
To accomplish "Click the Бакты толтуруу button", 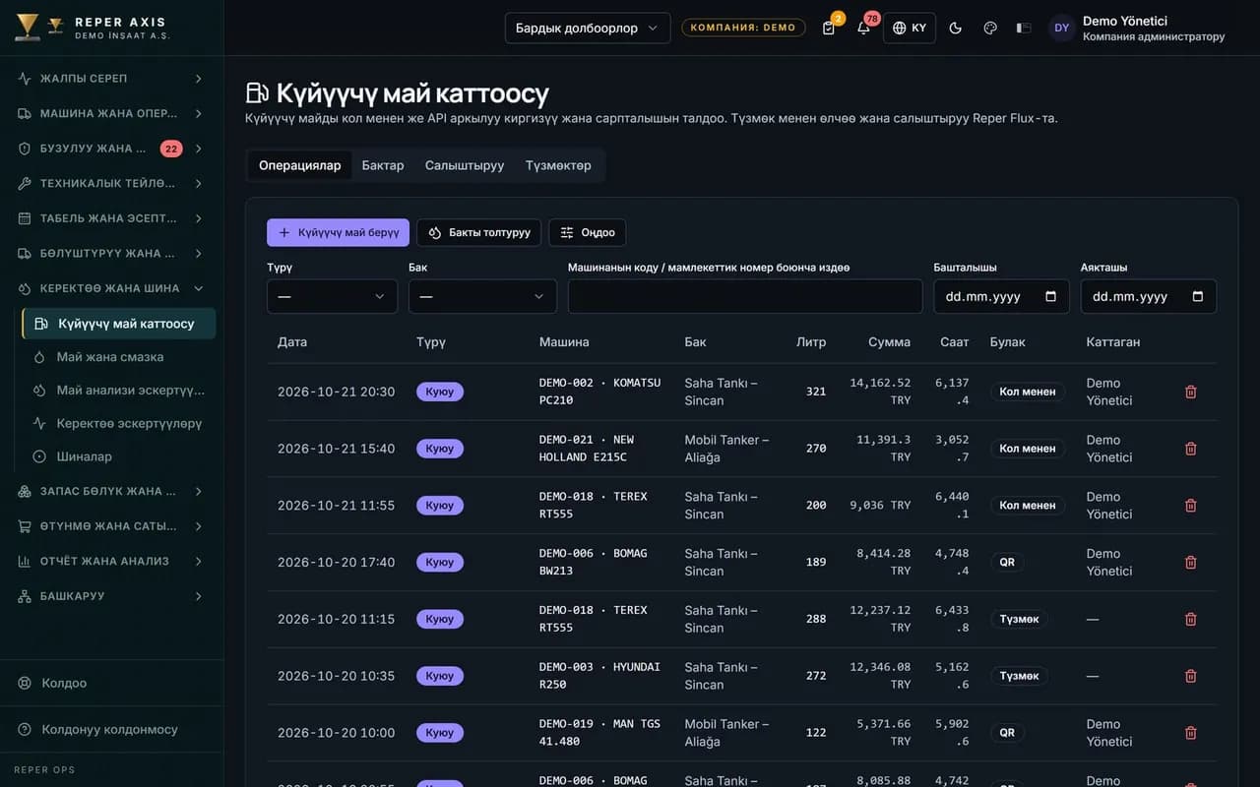I will [479, 232].
